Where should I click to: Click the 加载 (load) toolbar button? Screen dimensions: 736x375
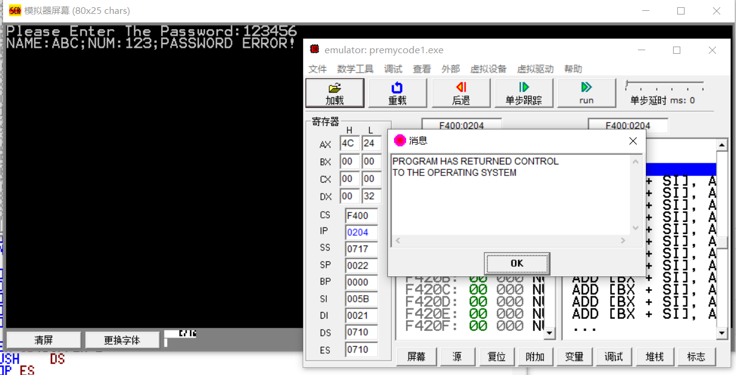(335, 93)
